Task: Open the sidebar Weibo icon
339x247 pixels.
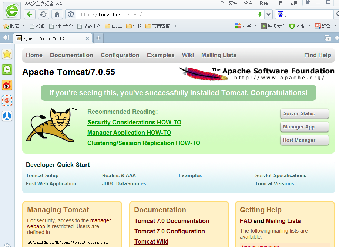Action: pyautogui.click(x=7, y=85)
